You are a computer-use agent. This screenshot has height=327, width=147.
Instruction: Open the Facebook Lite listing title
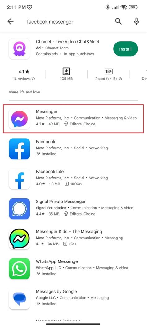coord(50,171)
